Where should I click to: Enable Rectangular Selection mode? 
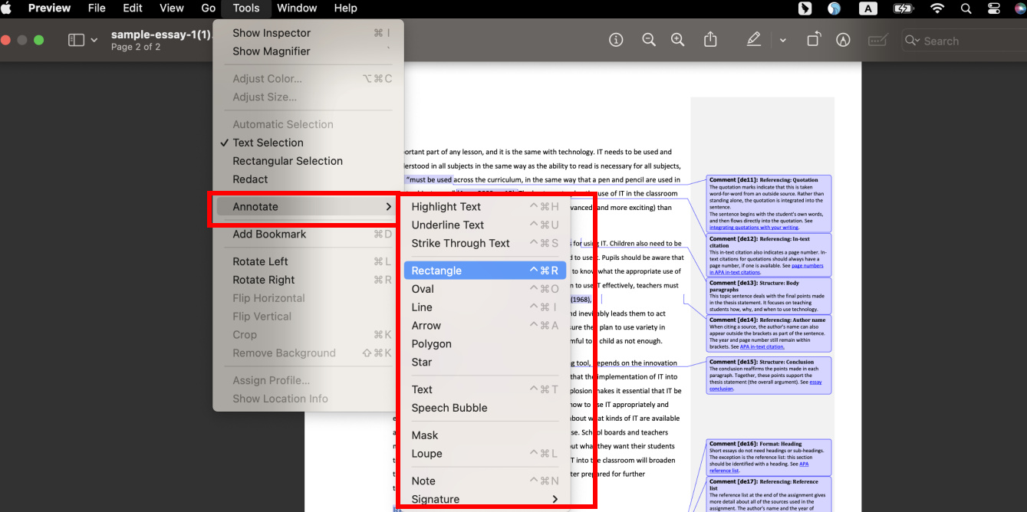[x=288, y=161]
